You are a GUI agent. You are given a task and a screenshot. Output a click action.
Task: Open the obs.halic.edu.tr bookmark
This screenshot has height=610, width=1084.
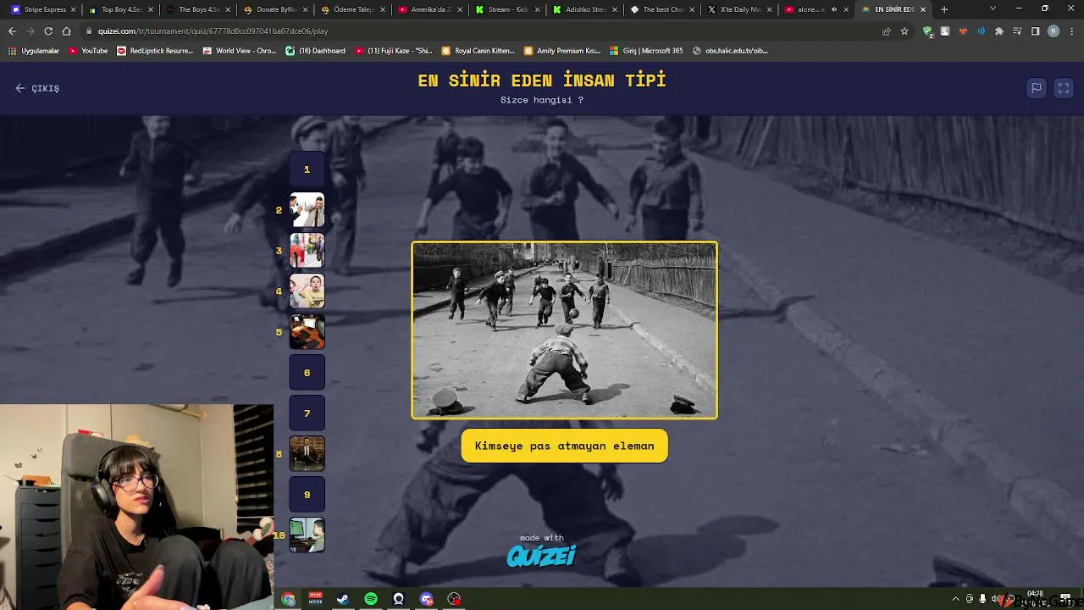pos(730,51)
